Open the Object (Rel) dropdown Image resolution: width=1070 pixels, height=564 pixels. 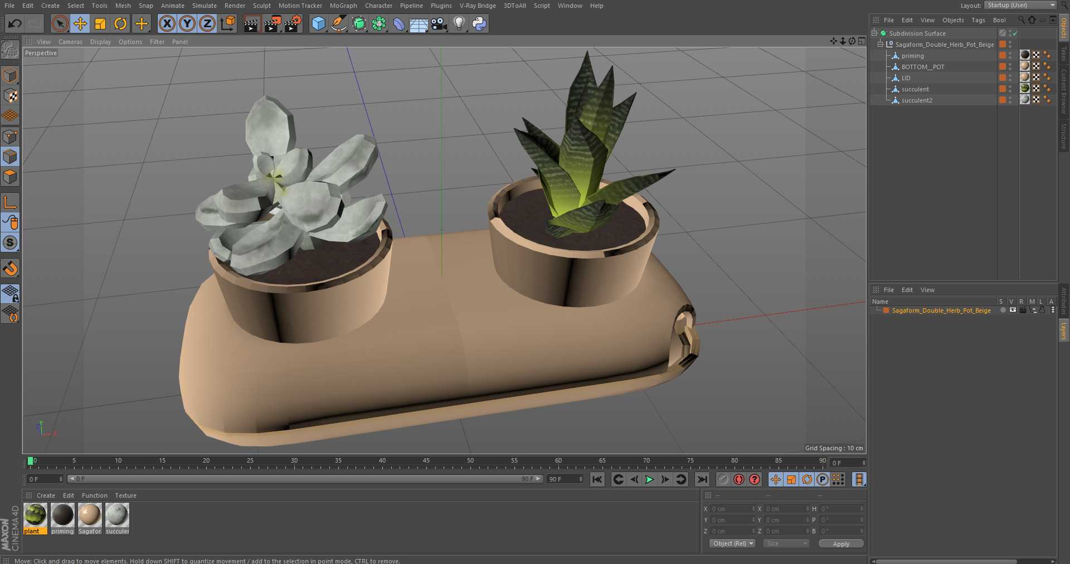733,543
